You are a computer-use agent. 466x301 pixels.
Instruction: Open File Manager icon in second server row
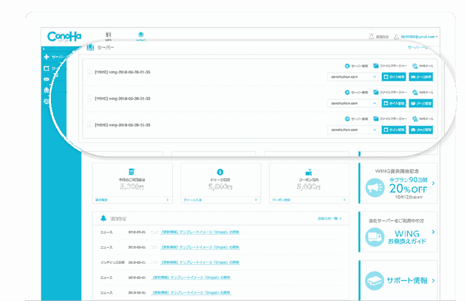pos(376,92)
